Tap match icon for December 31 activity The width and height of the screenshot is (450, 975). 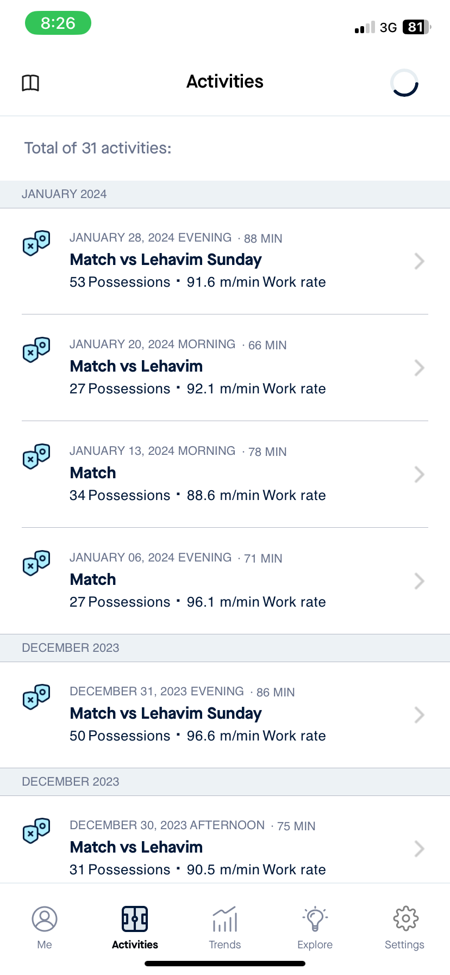click(x=36, y=697)
